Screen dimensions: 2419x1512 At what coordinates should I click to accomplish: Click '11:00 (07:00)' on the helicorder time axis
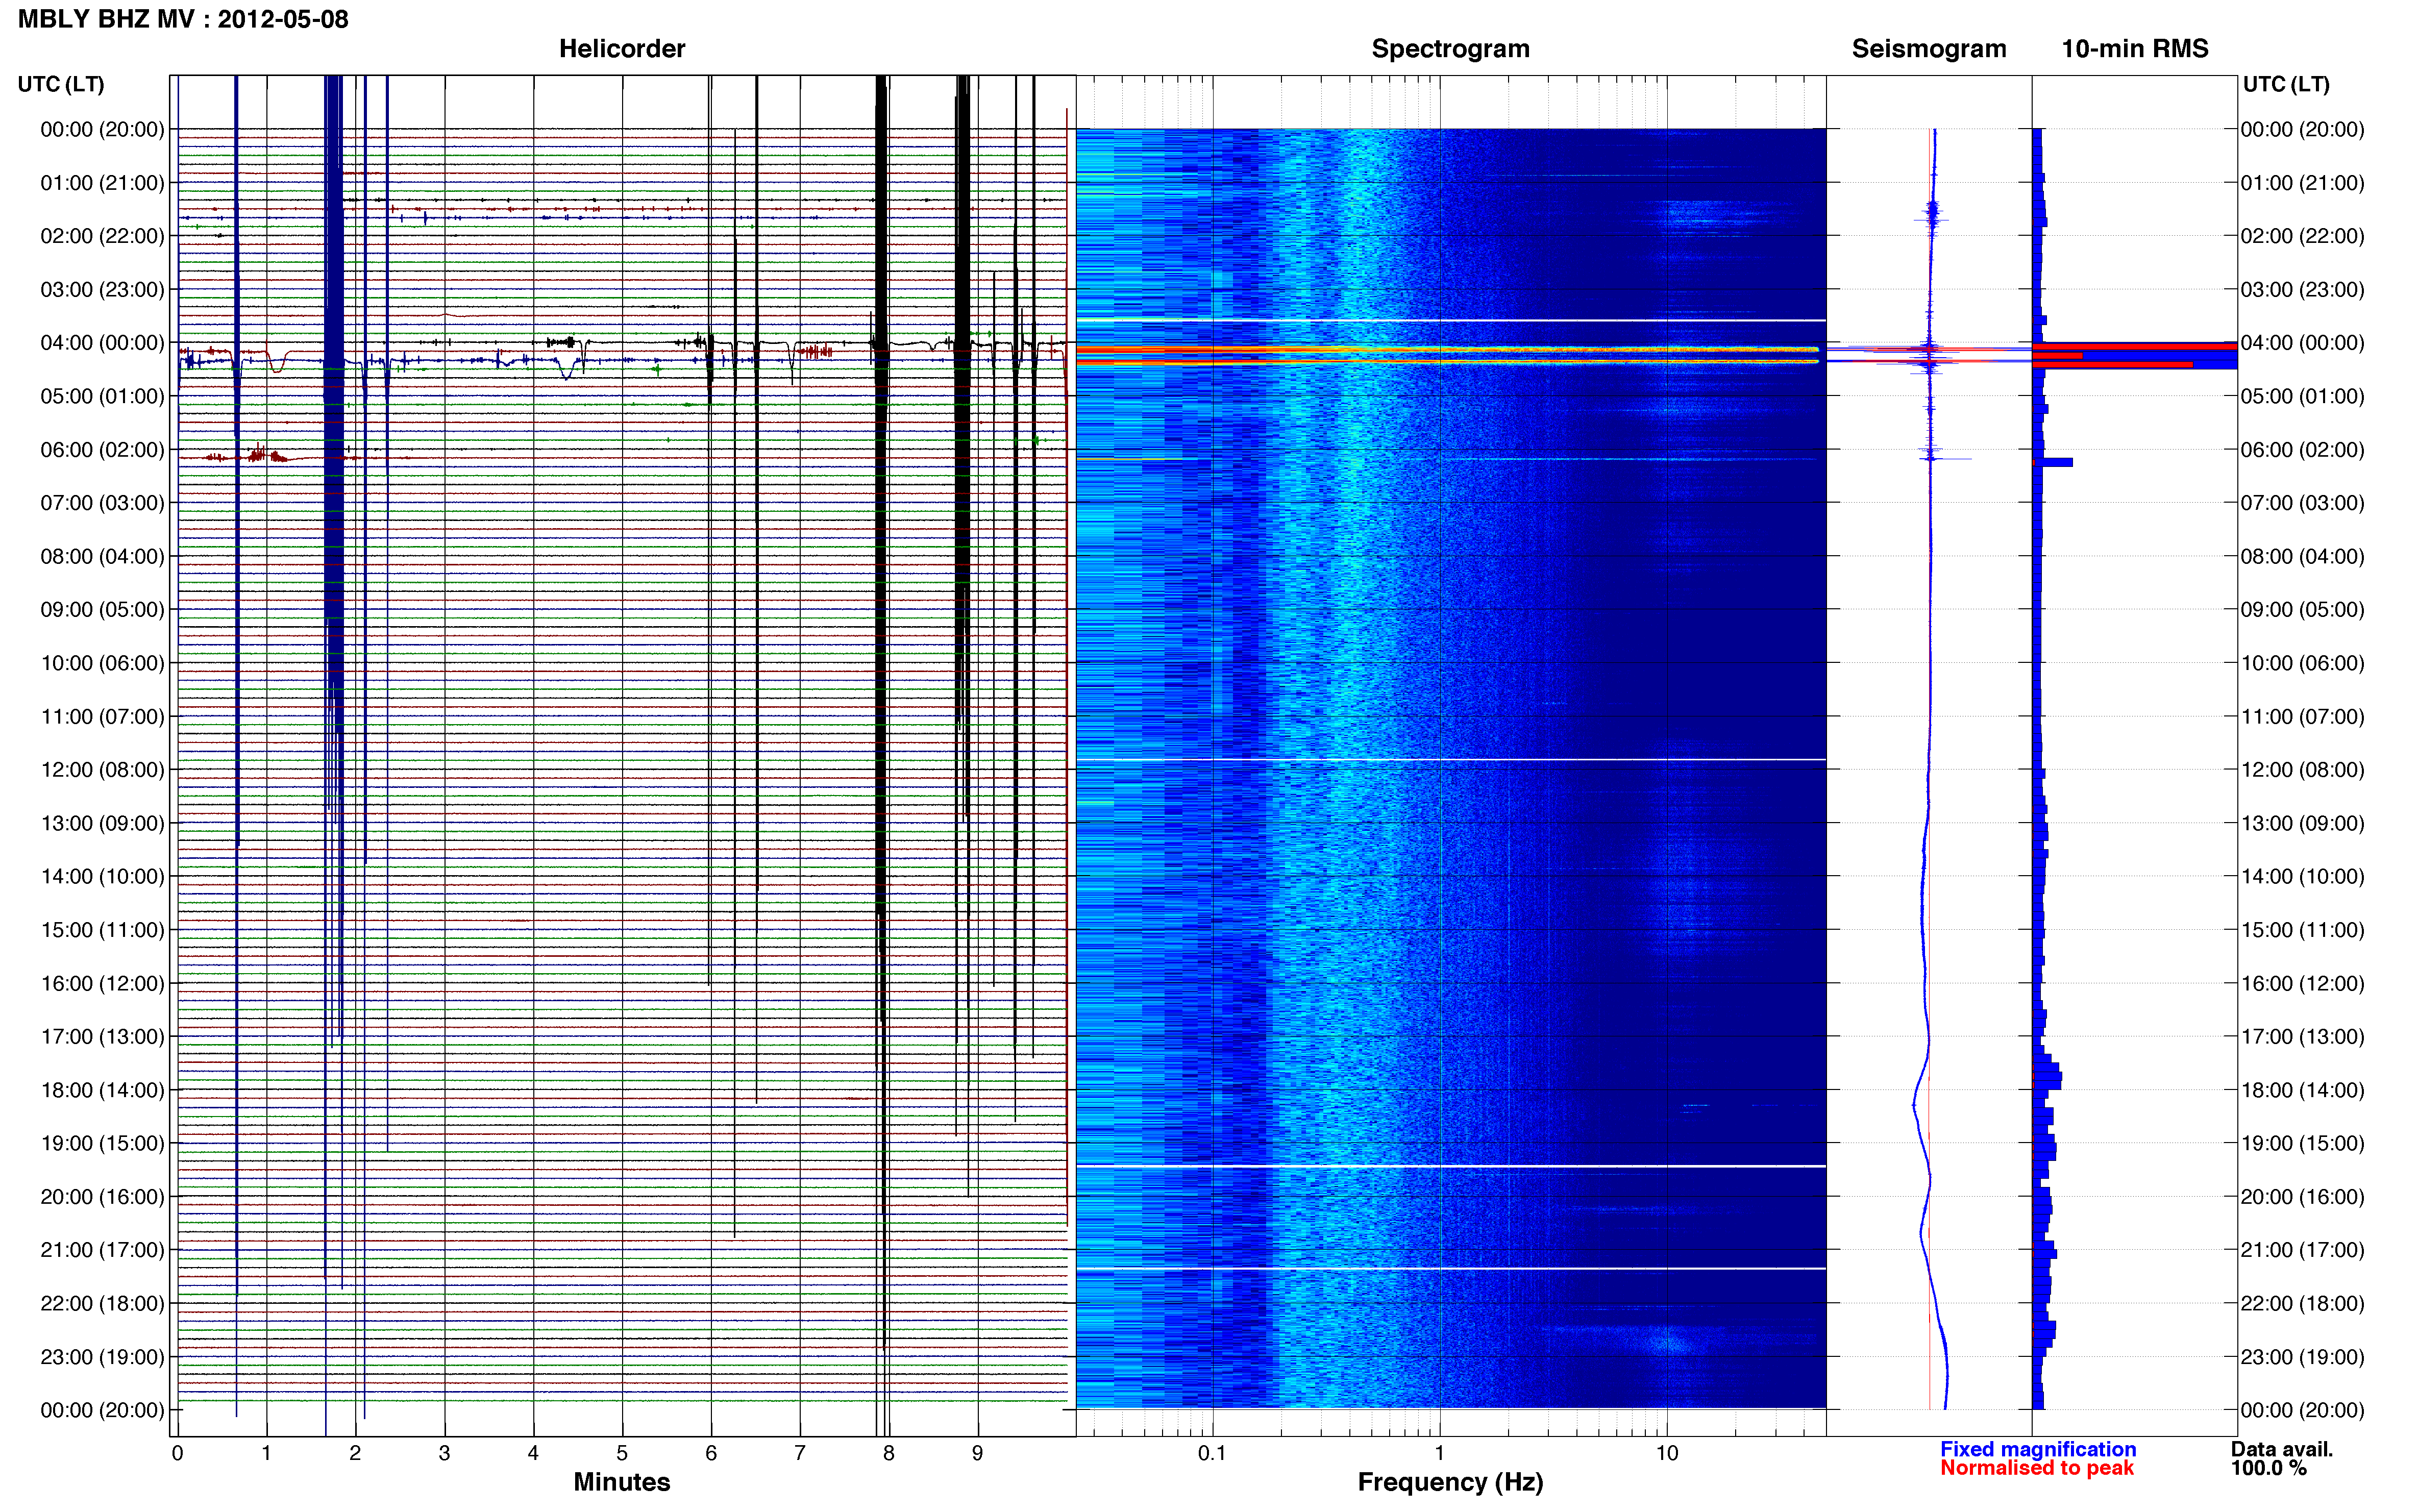pos(102,716)
